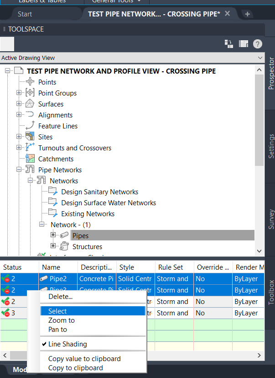Choose Pan to in the context menu
The width and height of the screenshot is (275, 378).
point(93,329)
